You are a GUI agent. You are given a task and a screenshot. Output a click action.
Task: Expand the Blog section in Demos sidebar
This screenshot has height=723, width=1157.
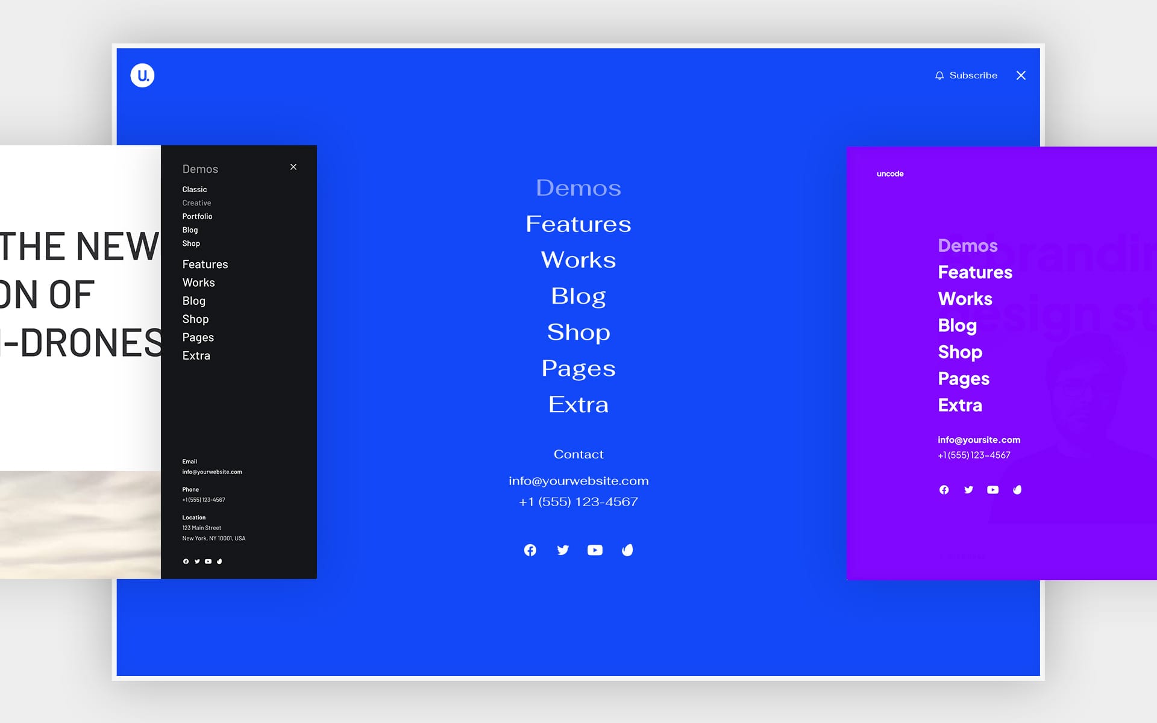pos(189,230)
